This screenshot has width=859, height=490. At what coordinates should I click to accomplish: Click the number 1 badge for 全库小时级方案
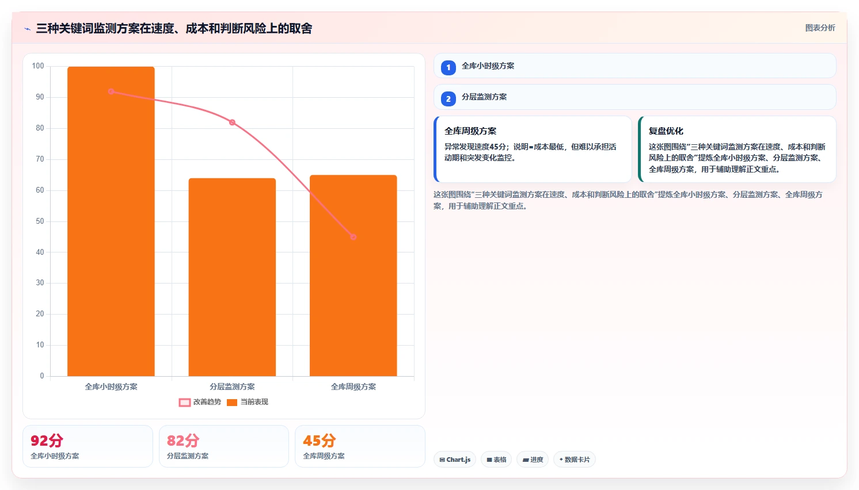click(448, 67)
